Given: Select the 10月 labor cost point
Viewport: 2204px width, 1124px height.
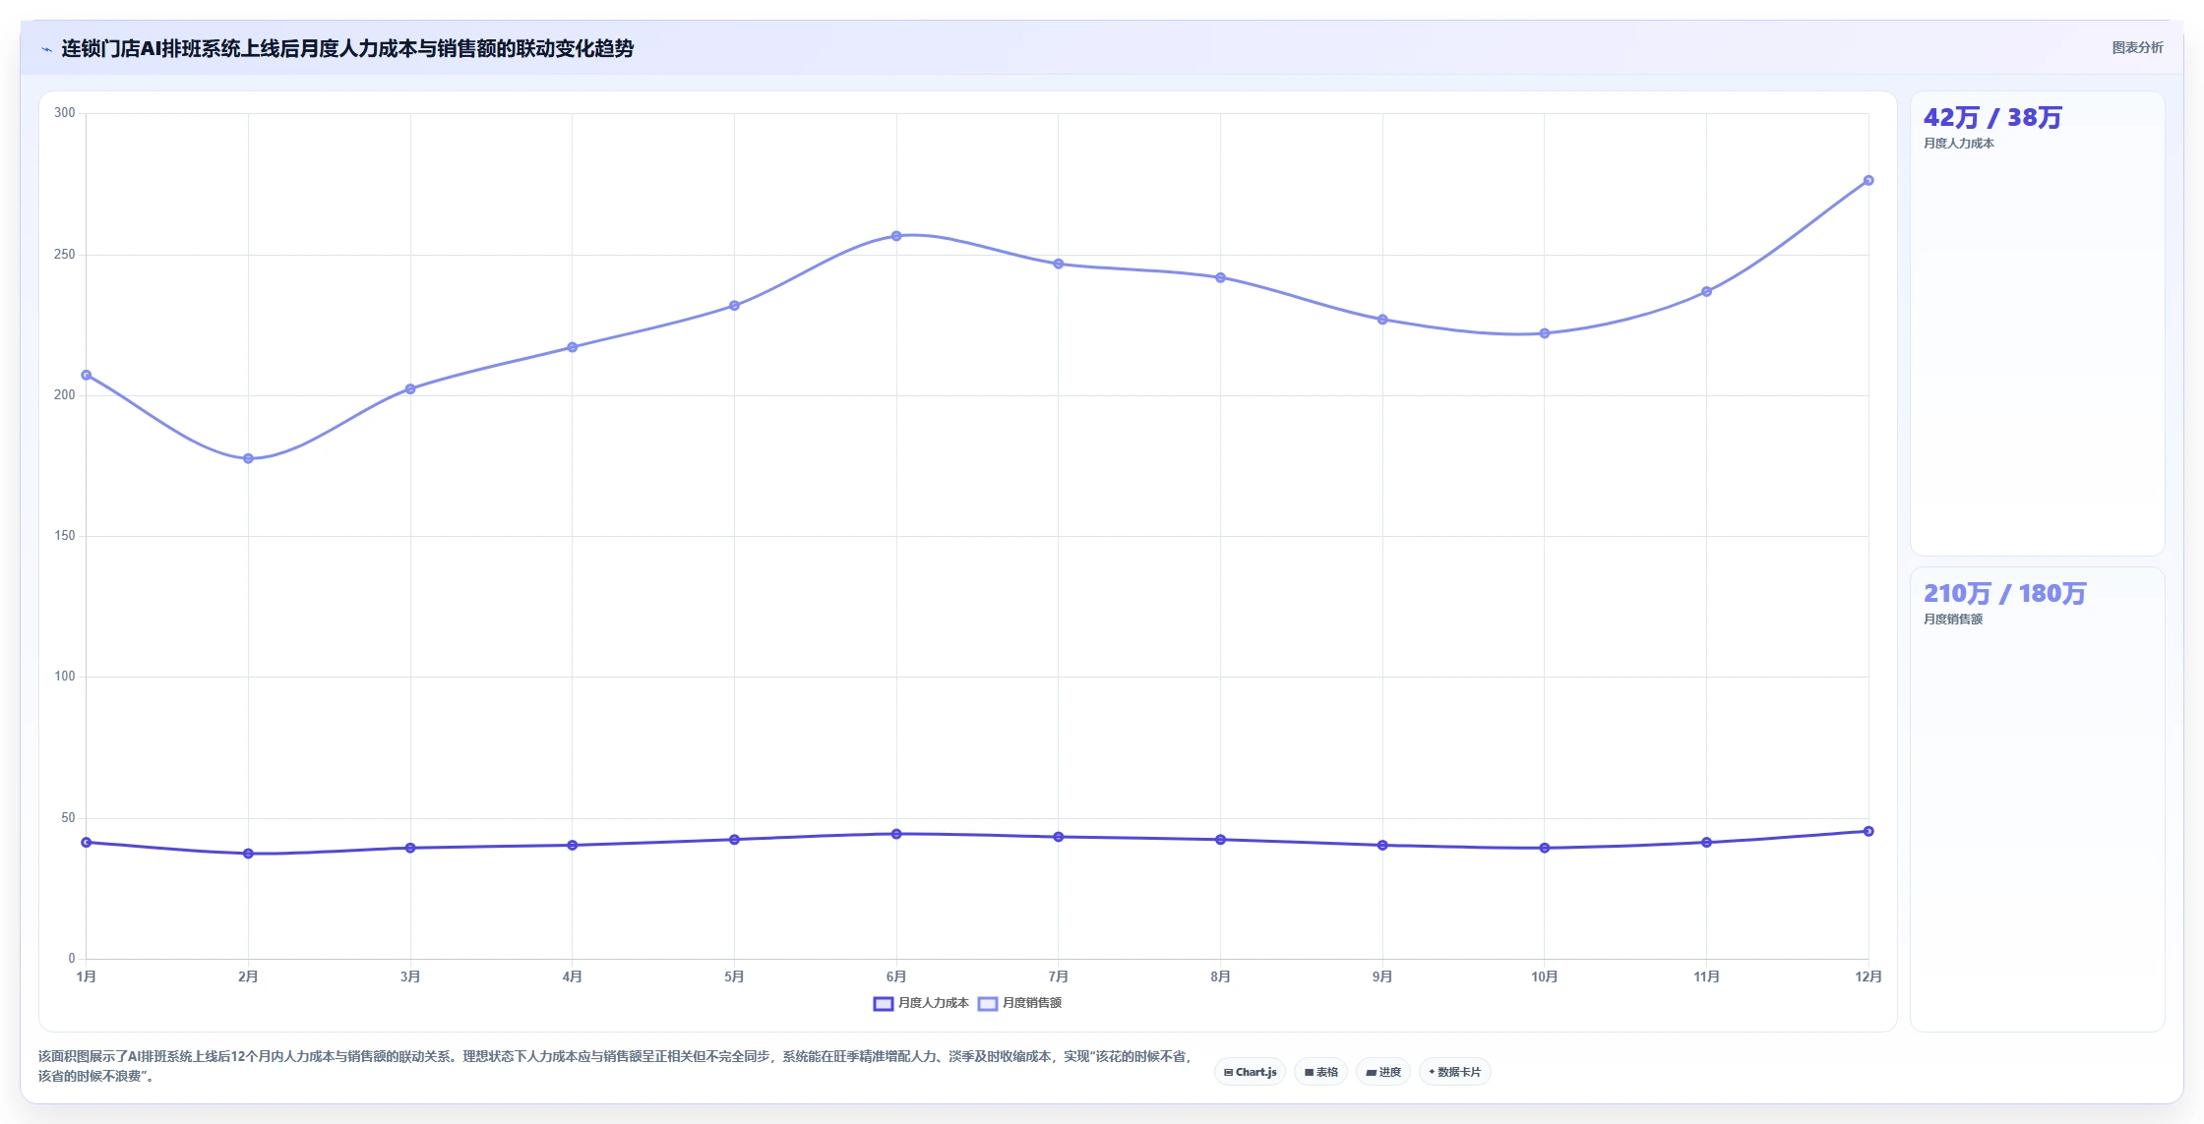Looking at the screenshot, I should click(1545, 848).
